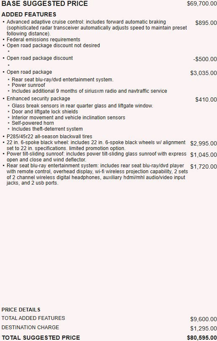Click the Enhanced security package item
Image resolution: width=217 pixels, height=341 pixels.
[x=38, y=99]
